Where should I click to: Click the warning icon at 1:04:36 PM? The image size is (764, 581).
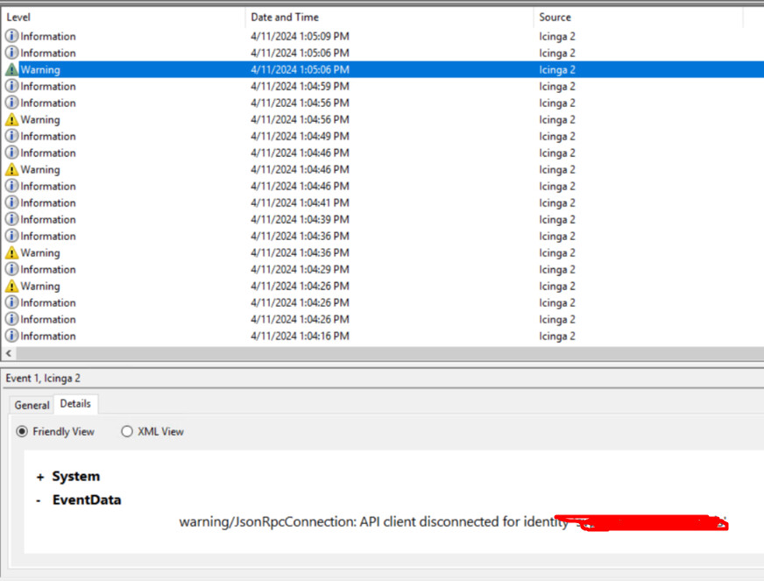click(x=11, y=252)
